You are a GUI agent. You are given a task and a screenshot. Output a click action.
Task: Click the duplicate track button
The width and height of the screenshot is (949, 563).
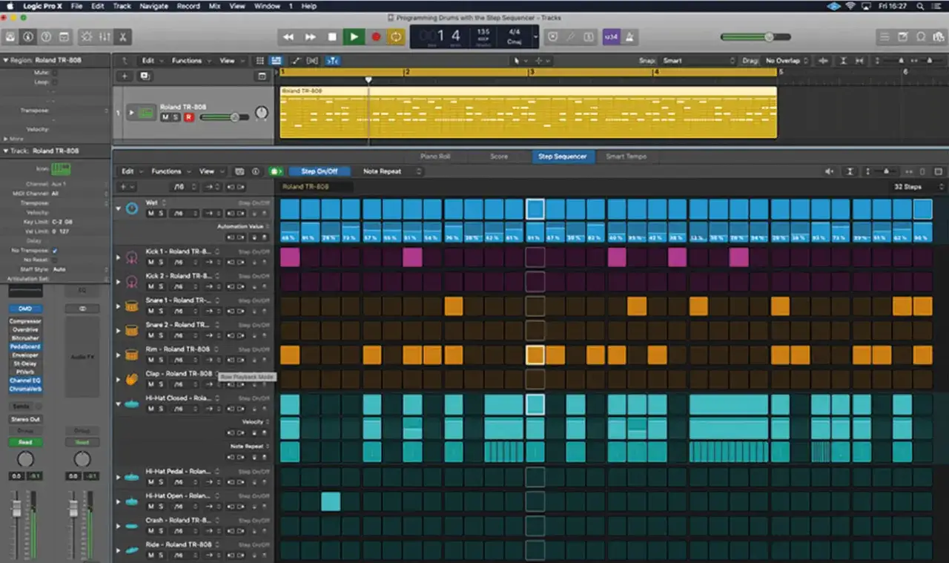(144, 76)
